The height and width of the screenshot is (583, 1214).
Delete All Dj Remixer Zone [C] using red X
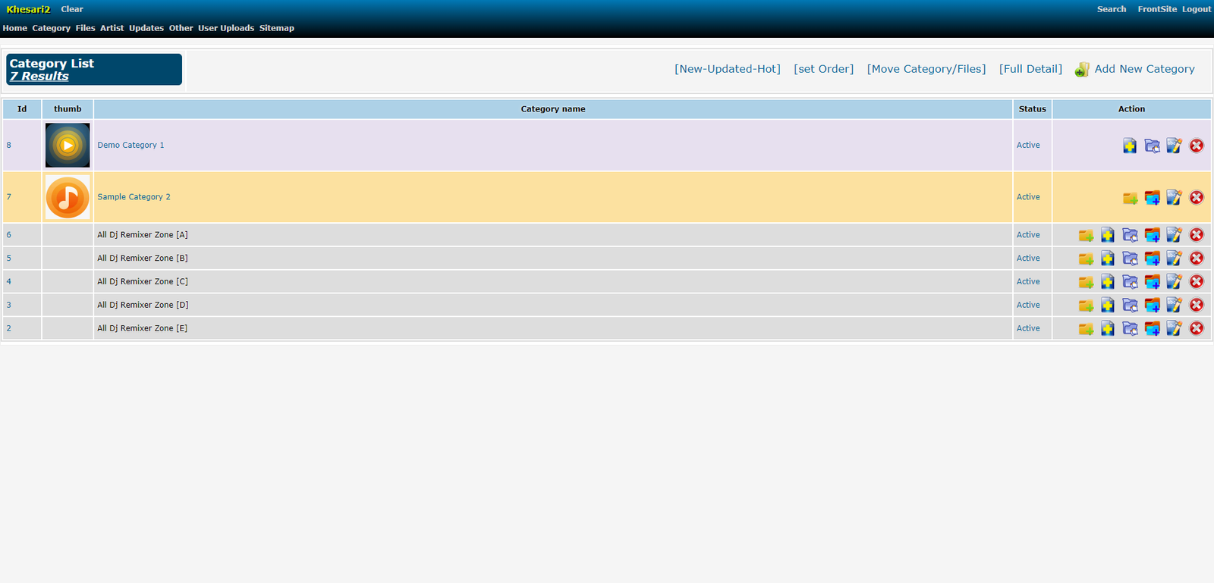click(x=1197, y=282)
